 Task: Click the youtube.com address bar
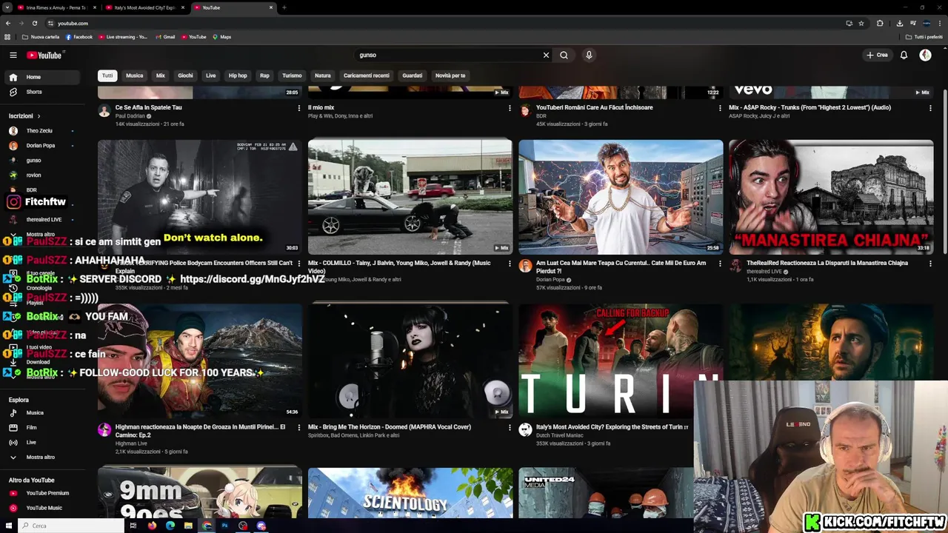point(444,23)
